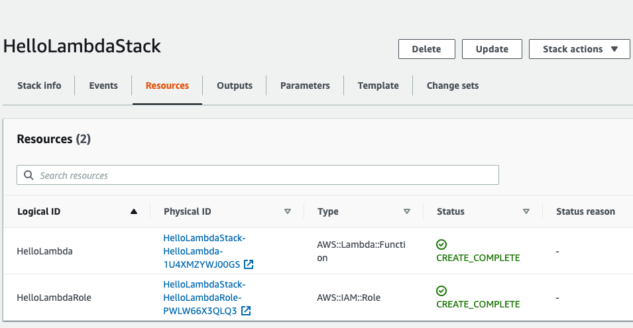Sort by Physical ID column arrow
The image size is (633, 328).
(x=288, y=211)
